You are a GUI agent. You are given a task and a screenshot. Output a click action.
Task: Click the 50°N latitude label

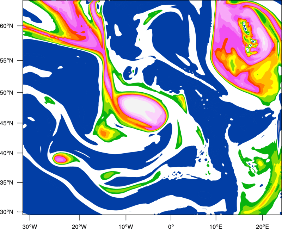point(7,93)
